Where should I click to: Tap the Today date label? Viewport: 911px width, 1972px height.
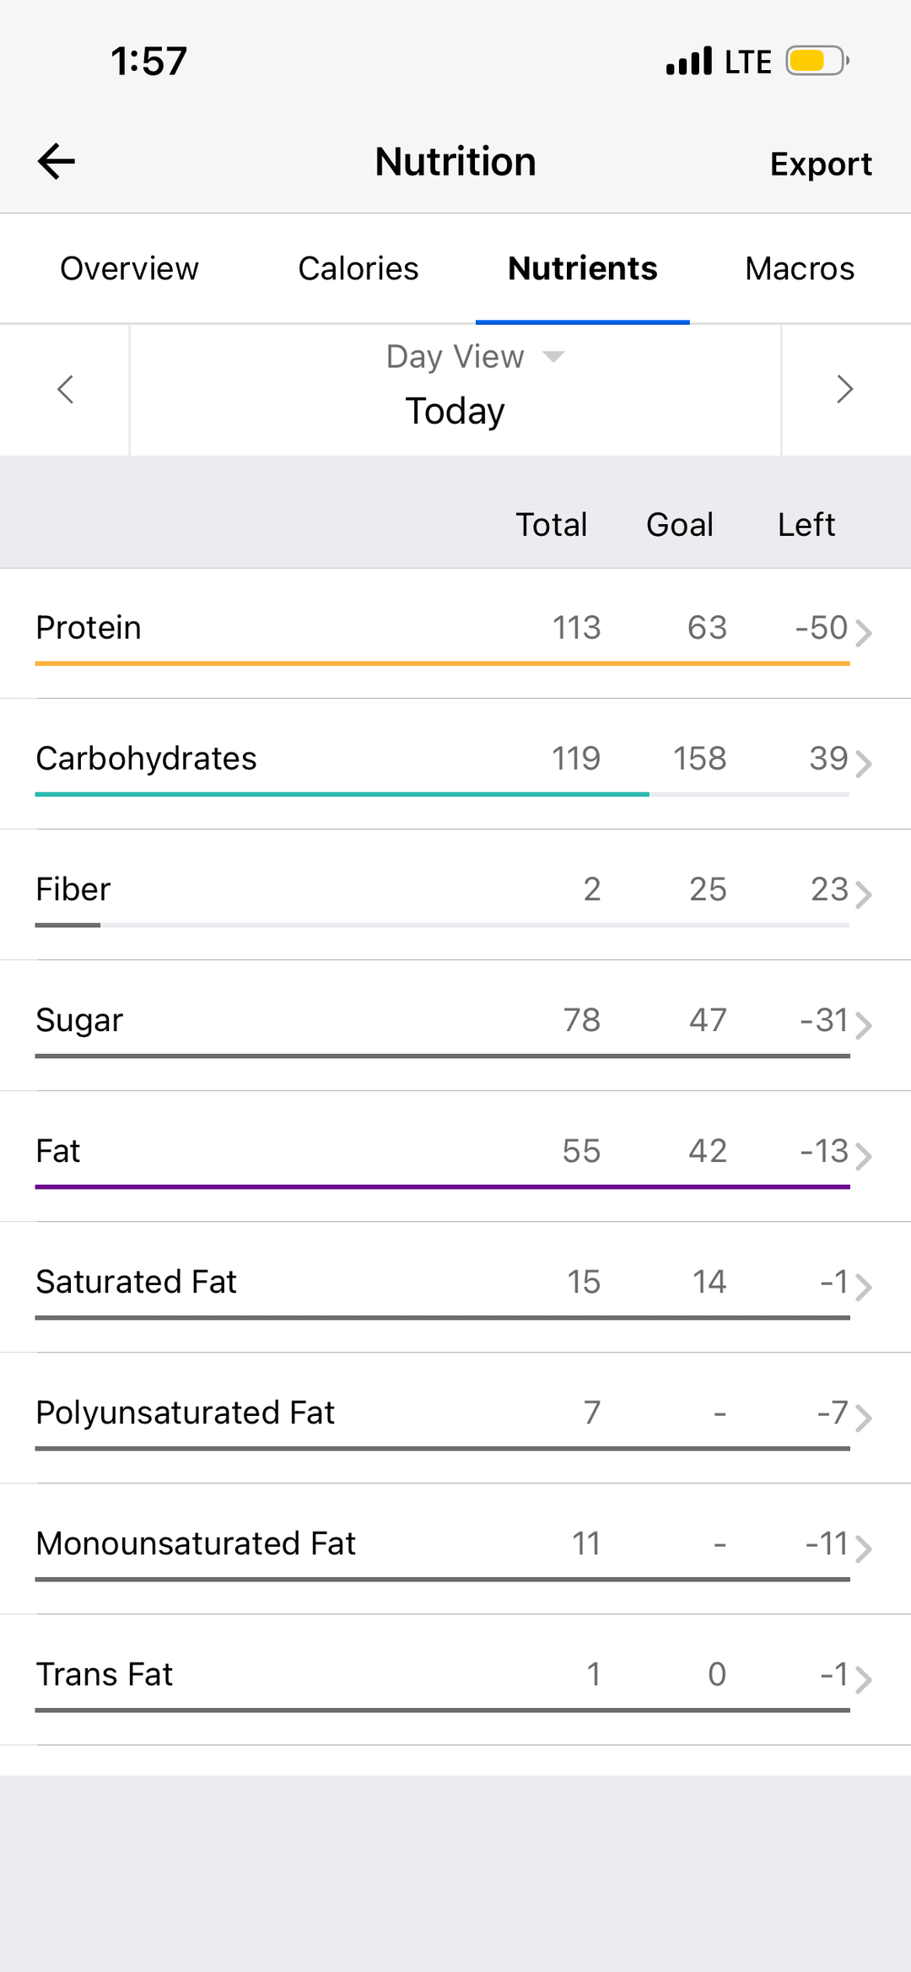coord(455,411)
